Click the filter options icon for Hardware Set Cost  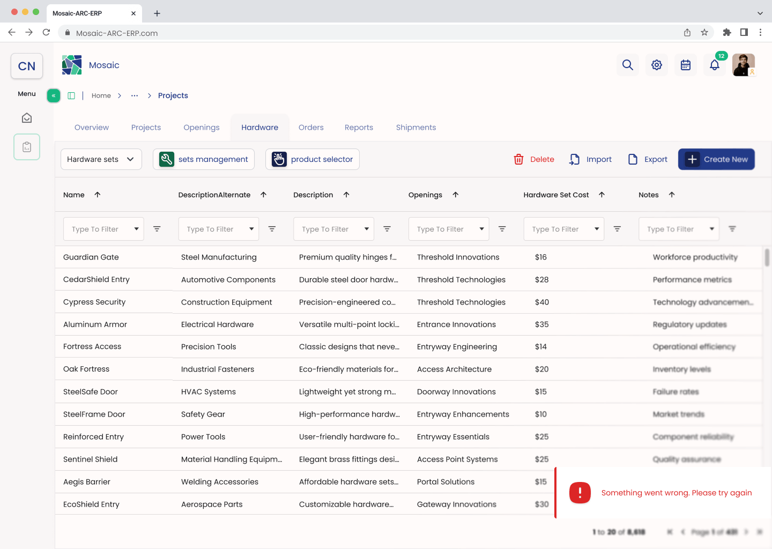pyautogui.click(x=617, y=229)
